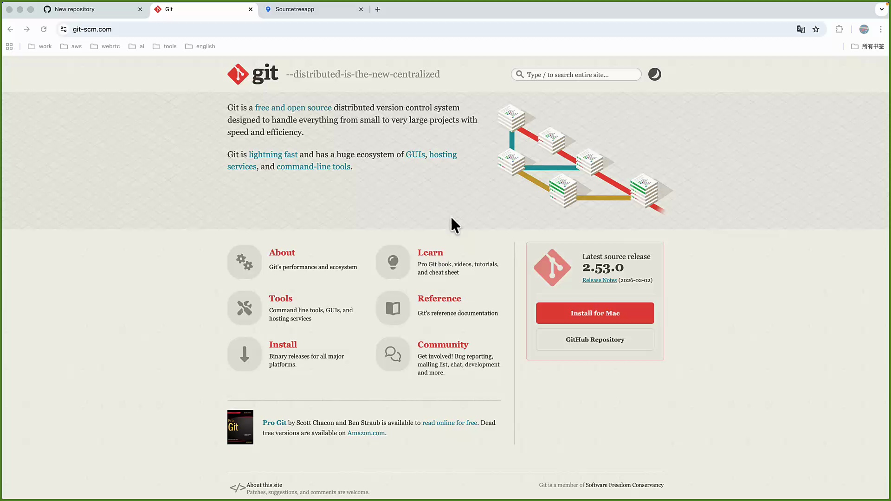Open the translate page icon
This screenshot has width=891, height=501.
coord(801,29)
